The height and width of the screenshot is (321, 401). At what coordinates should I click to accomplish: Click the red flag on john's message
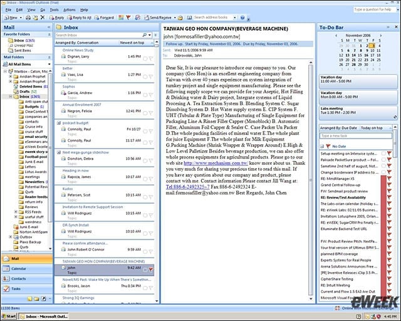pyautogui.click(x=151, y=270)
